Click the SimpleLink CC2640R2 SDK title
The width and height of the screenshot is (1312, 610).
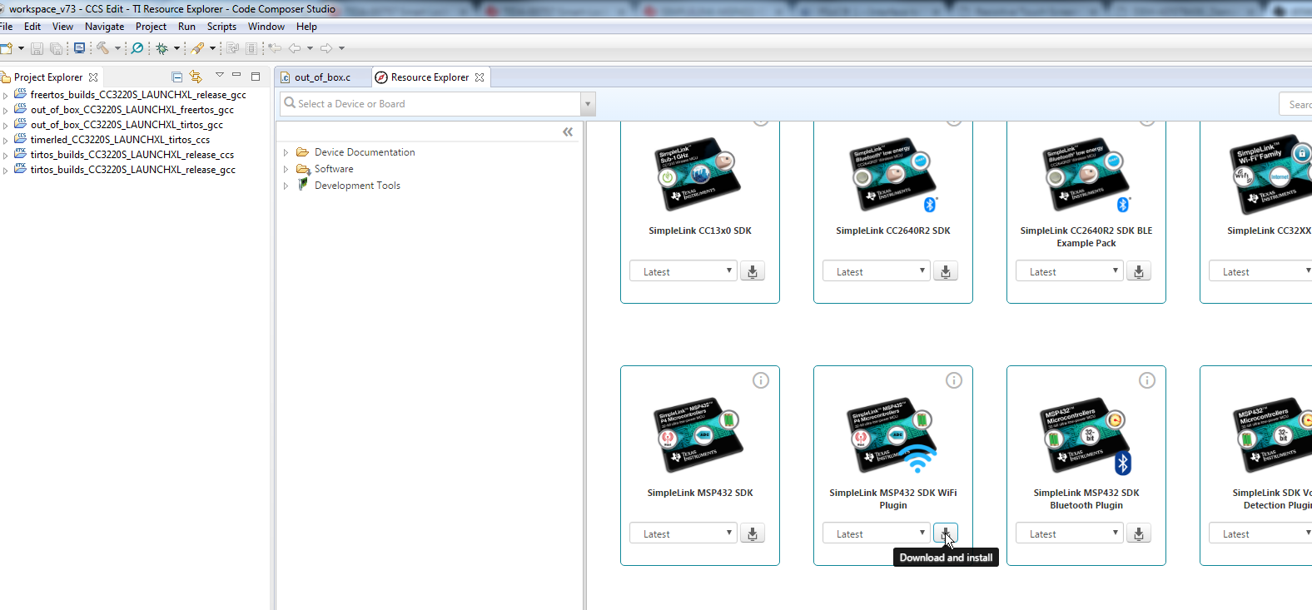coord(893,231)
